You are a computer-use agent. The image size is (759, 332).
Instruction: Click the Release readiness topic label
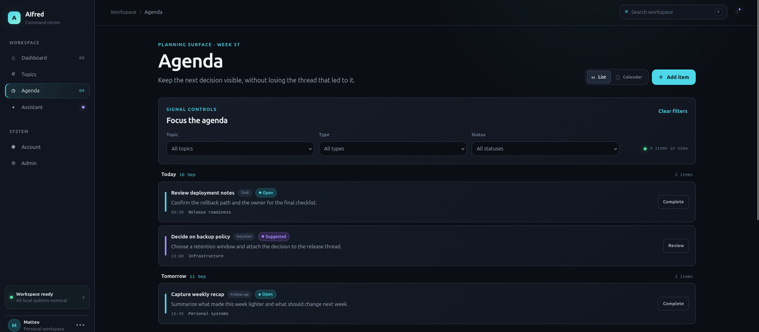coord(210,212)
